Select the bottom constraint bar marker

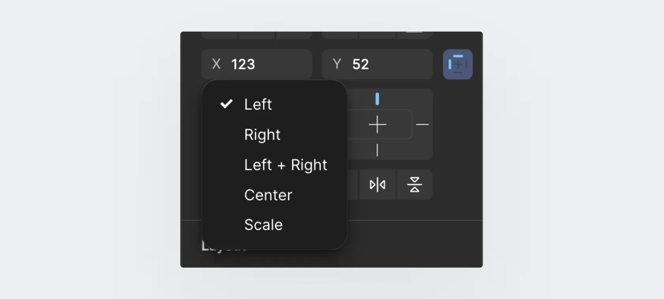pos(377,150)
